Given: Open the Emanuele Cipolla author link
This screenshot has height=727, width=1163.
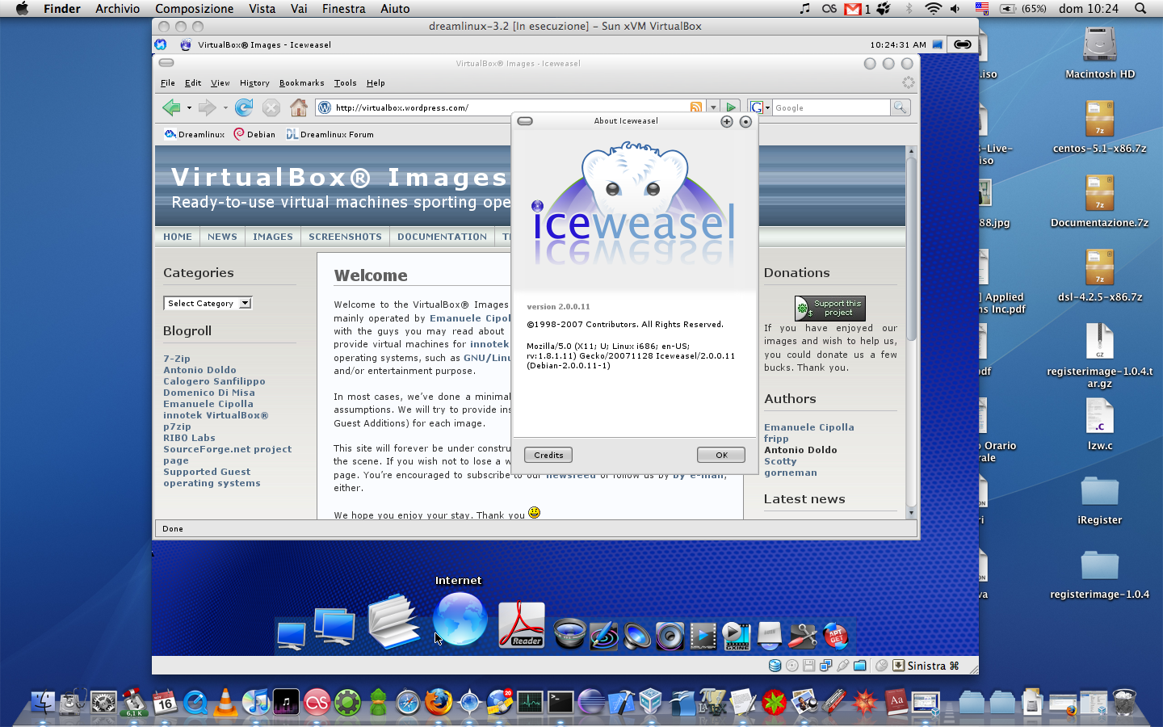Looking at the screenshot, I should [808, 427].
